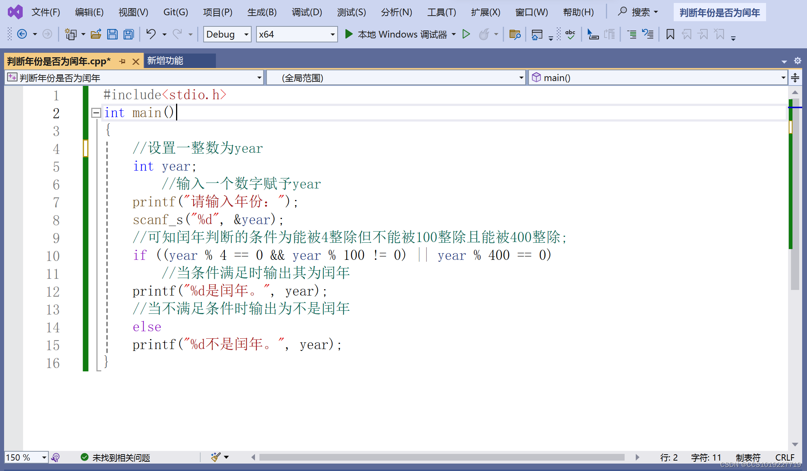The height and width of the screenshot is (471, 807).
Task: Open the new project dropdown arrow
Action: [83, 34]
